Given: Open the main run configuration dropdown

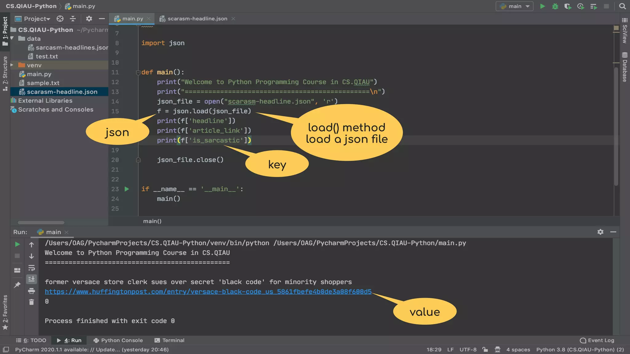Looking at the screenshot, I should click(515, 6).
